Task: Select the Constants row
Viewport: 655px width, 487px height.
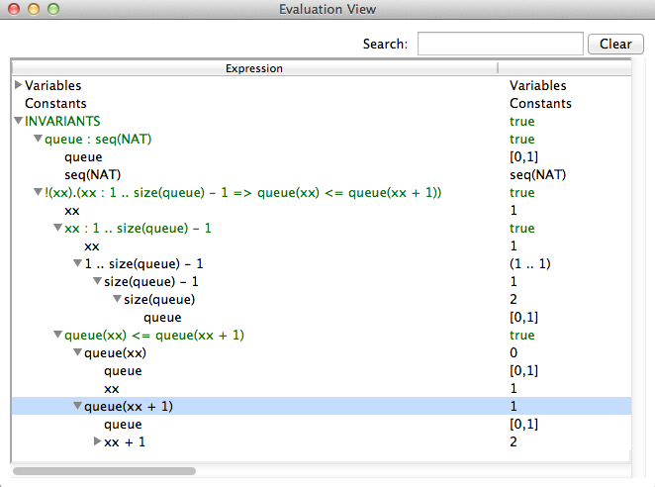Action: pyautogui.click(x=55, y=104)
